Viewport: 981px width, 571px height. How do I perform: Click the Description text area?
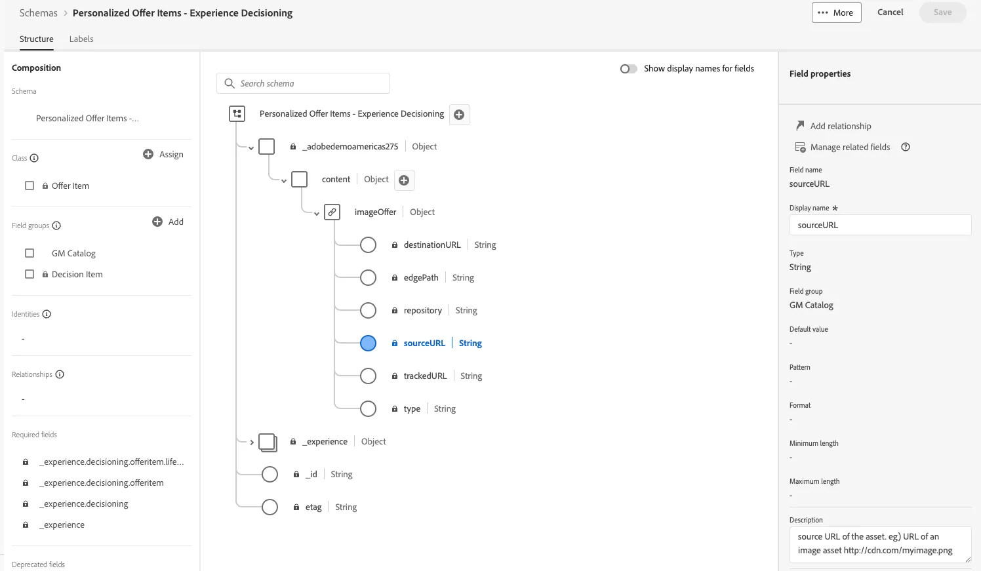[x=880, y=544]
